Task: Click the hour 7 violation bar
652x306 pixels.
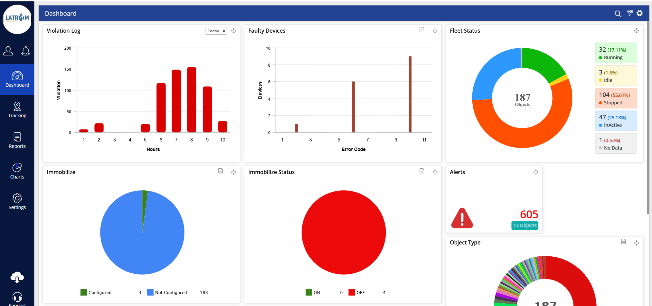Action: click(176, 101)
